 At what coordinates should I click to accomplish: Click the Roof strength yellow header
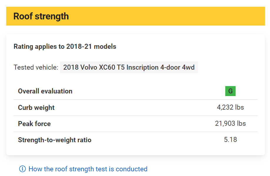point(136,16)
